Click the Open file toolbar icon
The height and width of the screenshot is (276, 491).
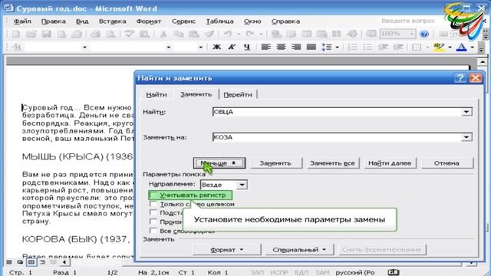pyautogui.click(x=31, y=34)
